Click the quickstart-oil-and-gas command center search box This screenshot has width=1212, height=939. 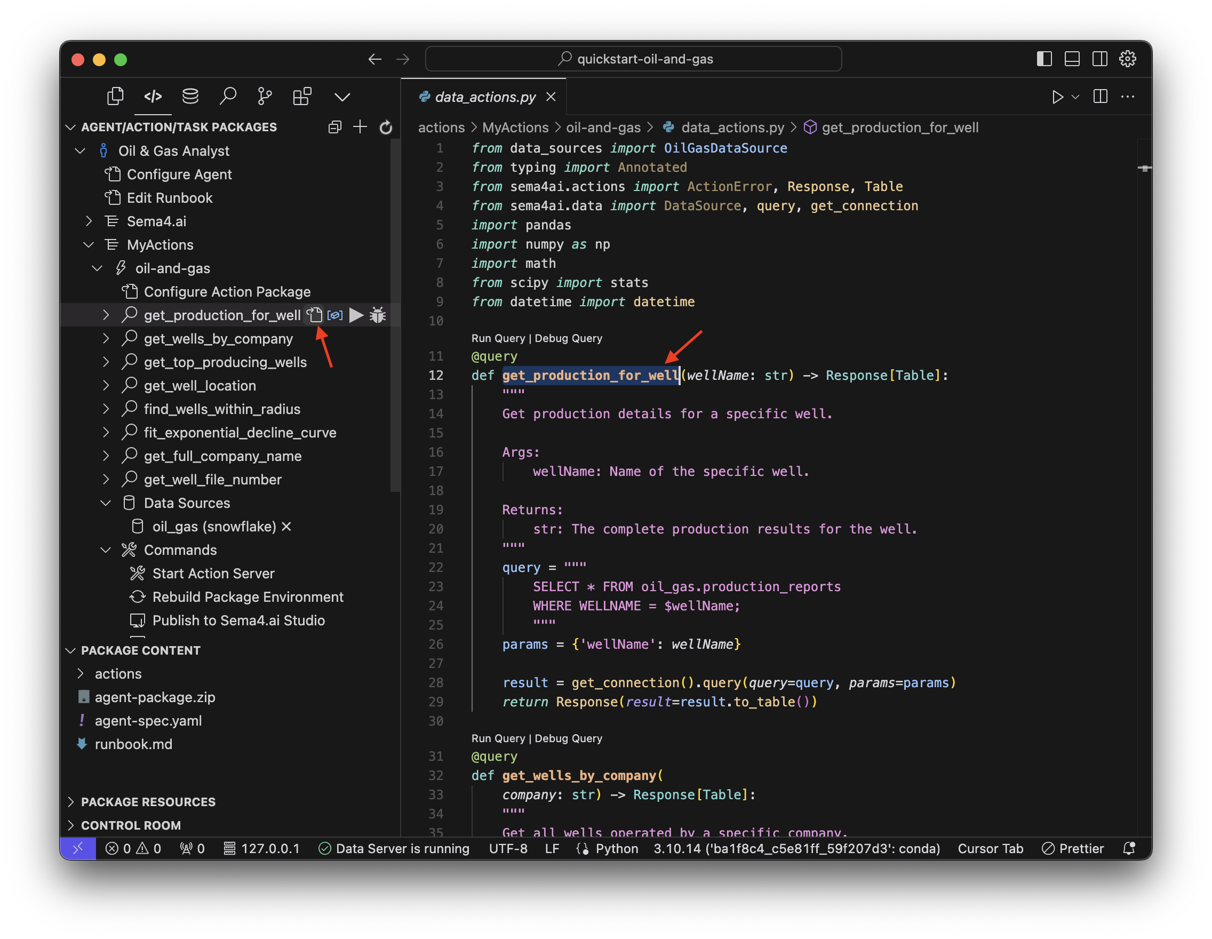[633, 59]
